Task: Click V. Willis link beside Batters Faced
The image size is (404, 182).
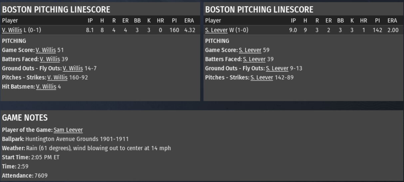Action: [x=50, y=60]
